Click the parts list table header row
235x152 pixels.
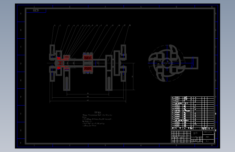point(193,128)
